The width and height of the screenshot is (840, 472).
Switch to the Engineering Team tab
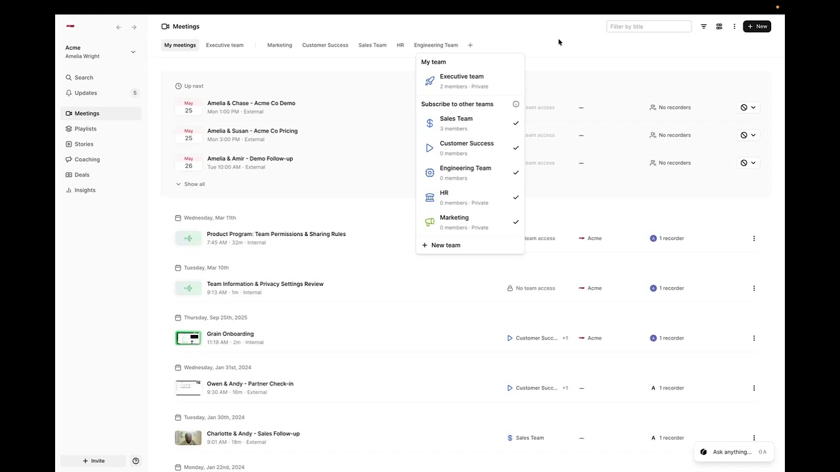pos(436,45)
